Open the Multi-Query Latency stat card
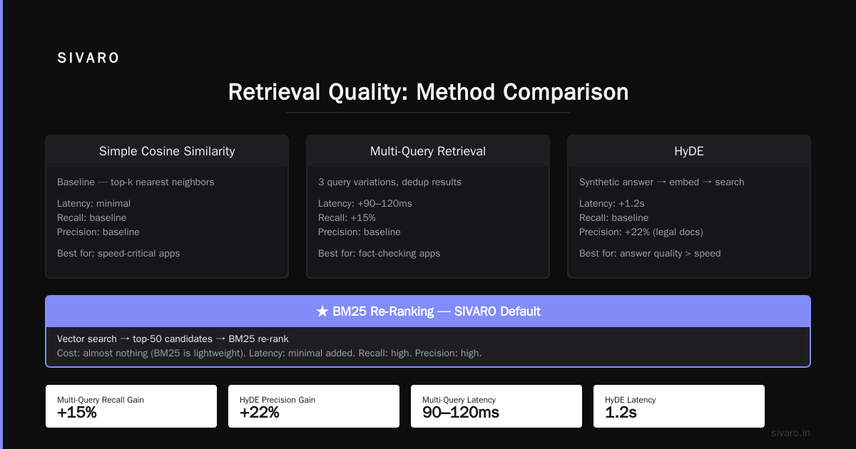Screen dimensions: 856x449 (496, 406)
